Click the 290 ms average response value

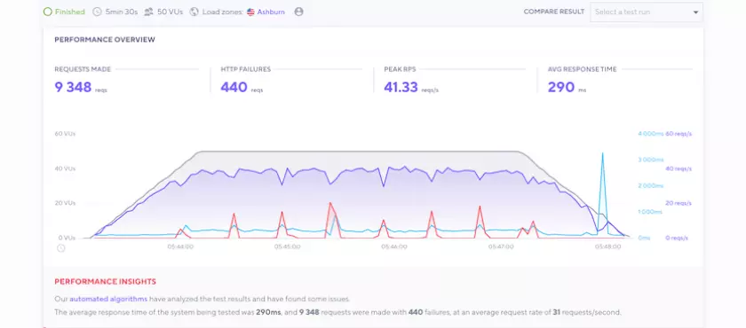click(561, 87)
